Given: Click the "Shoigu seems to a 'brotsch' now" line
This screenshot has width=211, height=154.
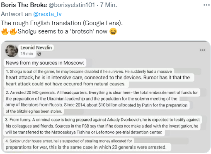Looking at the screenshot, I should click(x=62, y=31).
